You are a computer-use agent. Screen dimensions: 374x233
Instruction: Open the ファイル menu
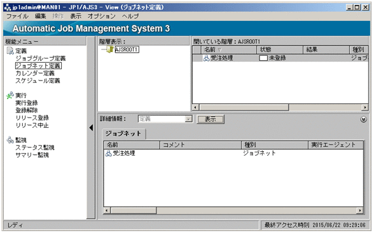17,16
